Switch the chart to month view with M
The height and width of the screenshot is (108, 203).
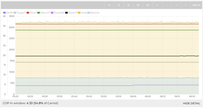(x=148, y=5)
